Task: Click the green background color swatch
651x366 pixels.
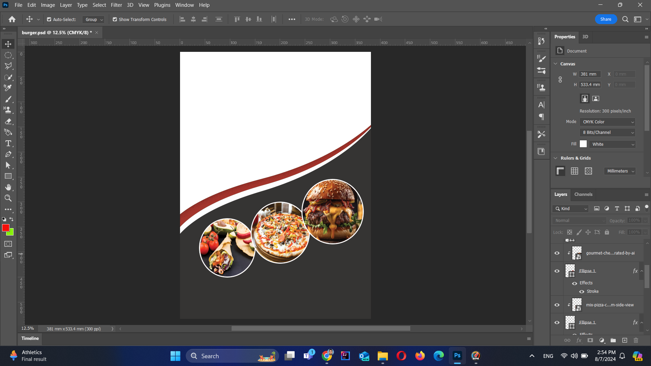Action: (x=11, y=233)
